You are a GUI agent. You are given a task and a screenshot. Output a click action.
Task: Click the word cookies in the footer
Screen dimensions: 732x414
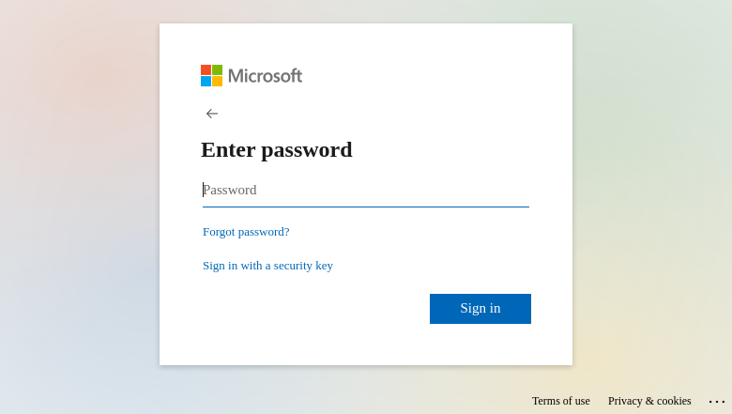point(674,401)
